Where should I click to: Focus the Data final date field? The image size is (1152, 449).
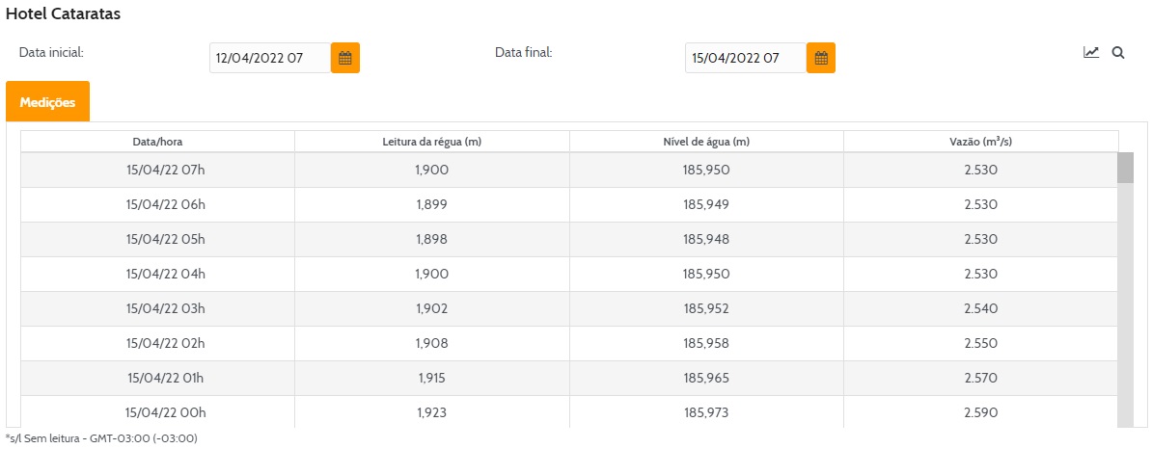click(x=745, y=58)
